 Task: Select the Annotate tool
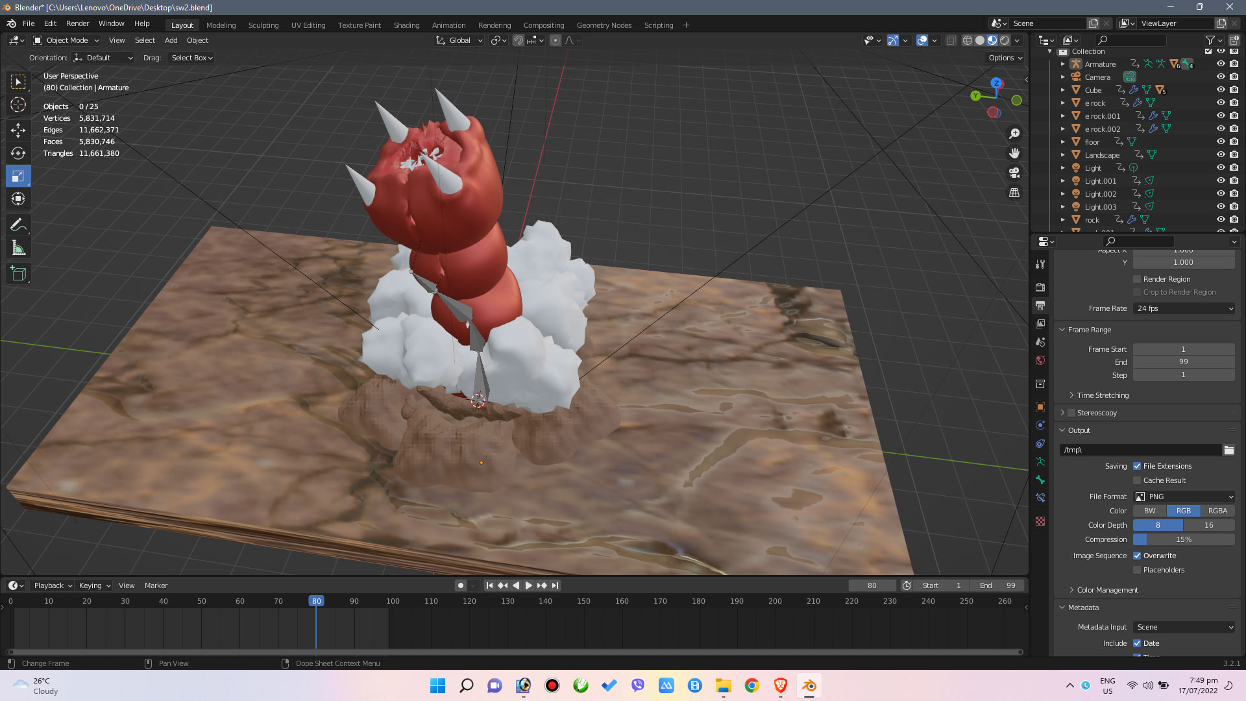tap(18, 225)
